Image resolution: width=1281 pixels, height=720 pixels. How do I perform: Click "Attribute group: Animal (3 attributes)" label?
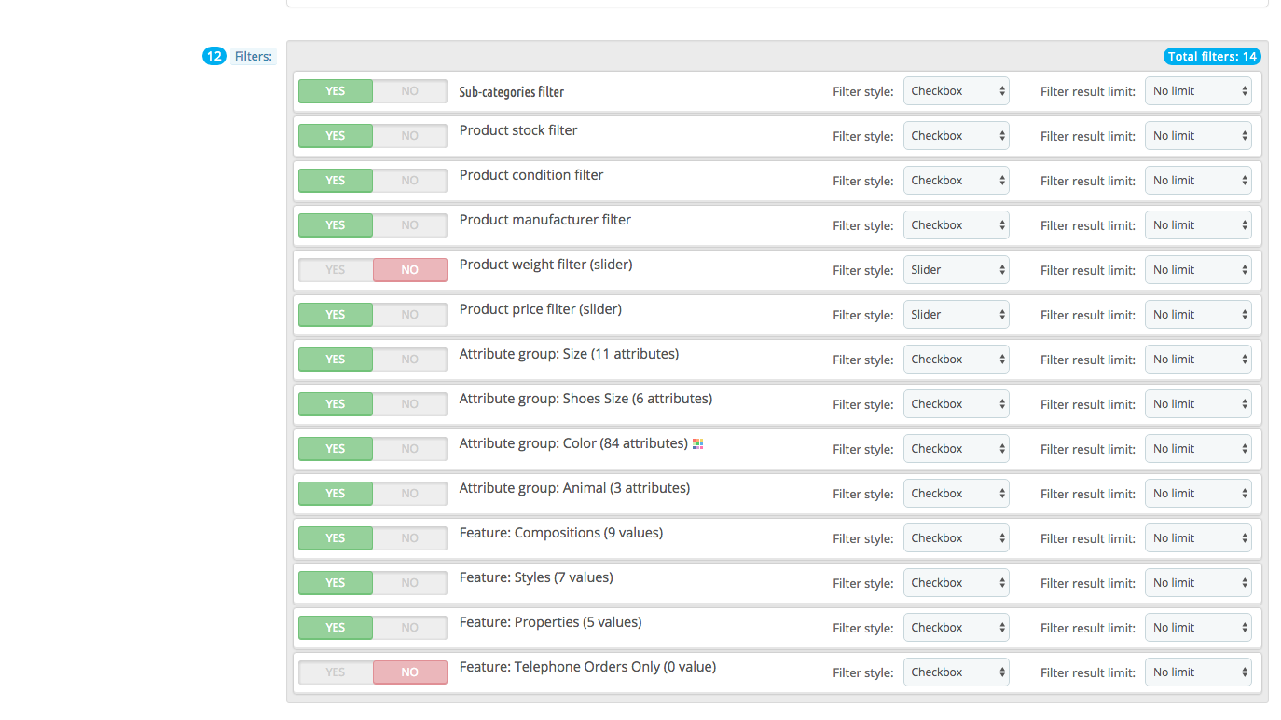[x=575, y=488]
